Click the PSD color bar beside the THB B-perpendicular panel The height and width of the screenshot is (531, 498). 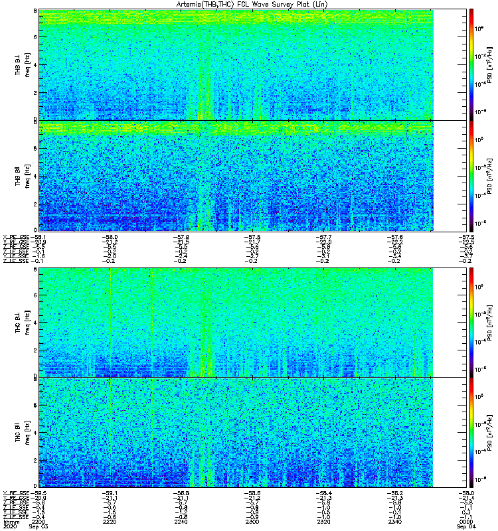click(x=471, y=64)
